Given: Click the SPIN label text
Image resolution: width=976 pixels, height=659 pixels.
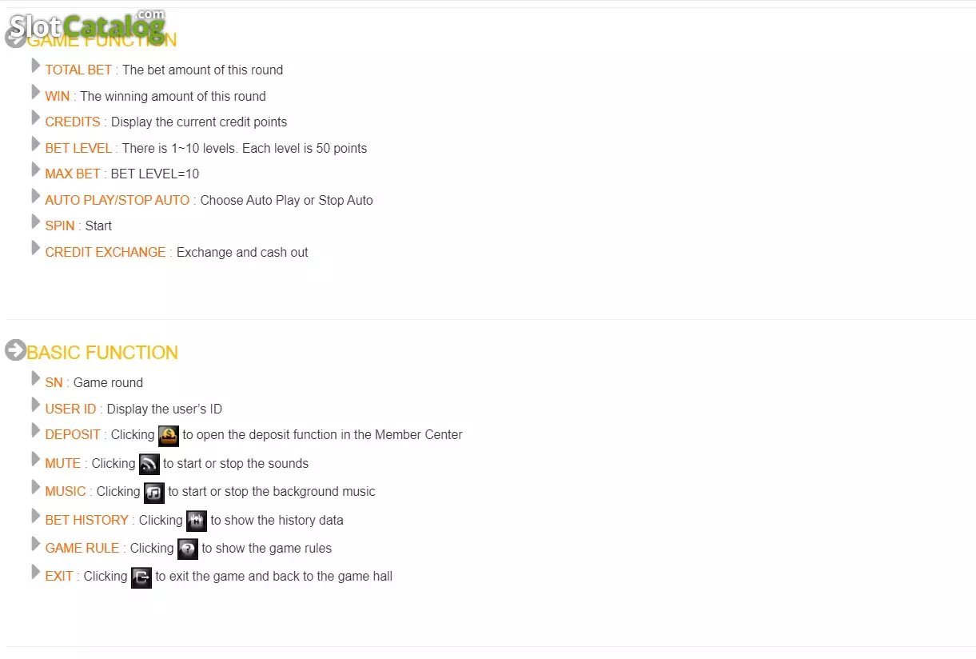Looking at the screenshot, I should [x=60, y=226].
